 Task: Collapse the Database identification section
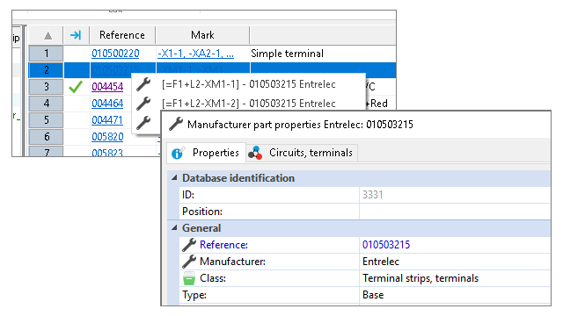[174, 177]
